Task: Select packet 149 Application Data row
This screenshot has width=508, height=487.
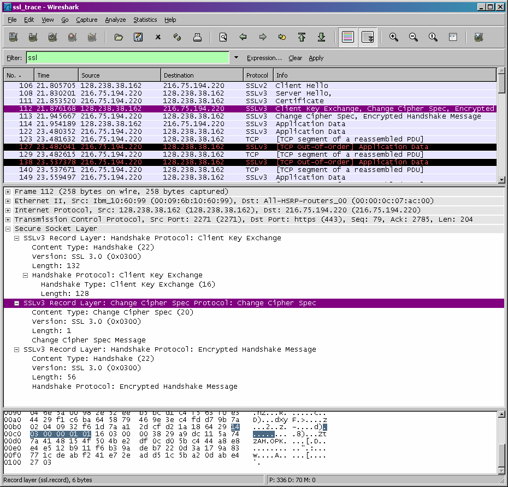Action: point(250,177)
